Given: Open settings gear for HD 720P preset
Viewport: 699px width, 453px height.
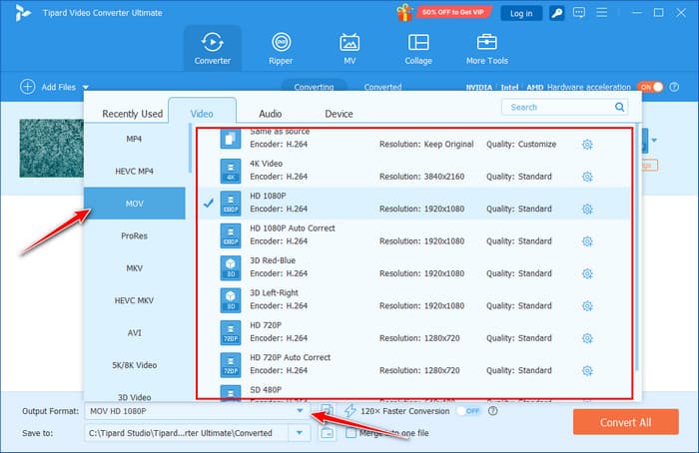Looking at the screenshot, I should tap(587, 338).
